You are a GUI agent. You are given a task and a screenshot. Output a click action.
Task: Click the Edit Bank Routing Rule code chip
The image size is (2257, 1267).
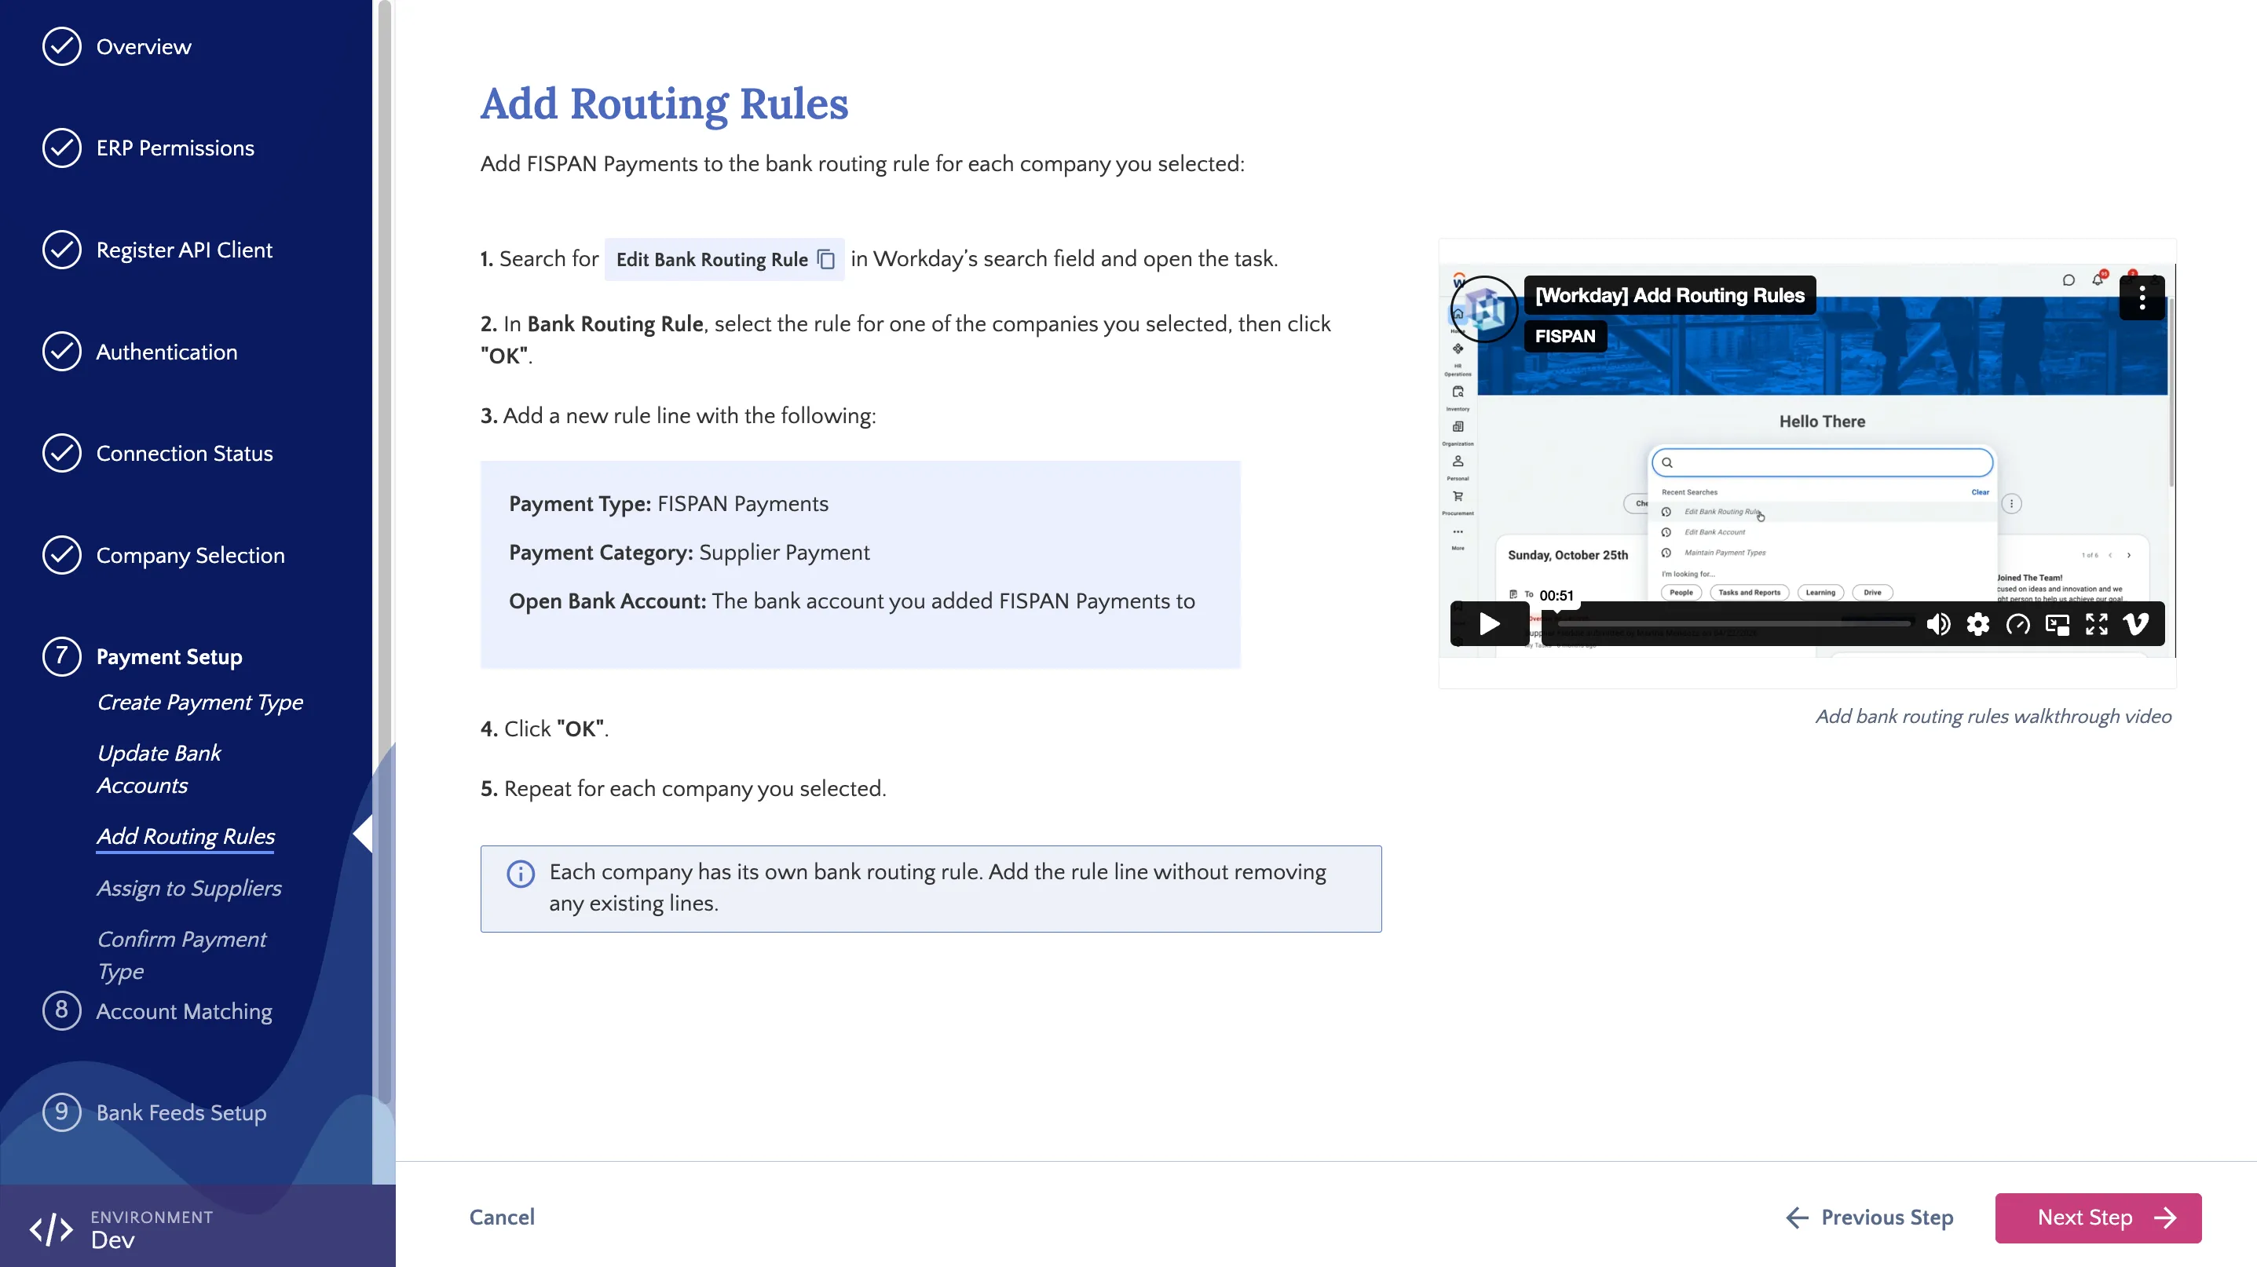pos(724,259)
